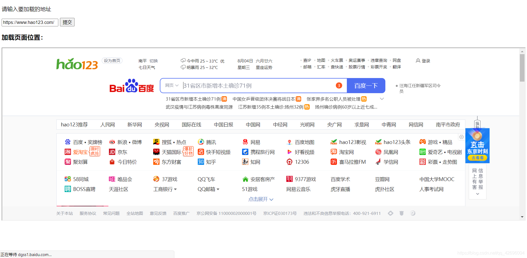Screen dimensions: 527x258
Task: Open the 中国大学MOOC link
Action: (x=437, y=179)
